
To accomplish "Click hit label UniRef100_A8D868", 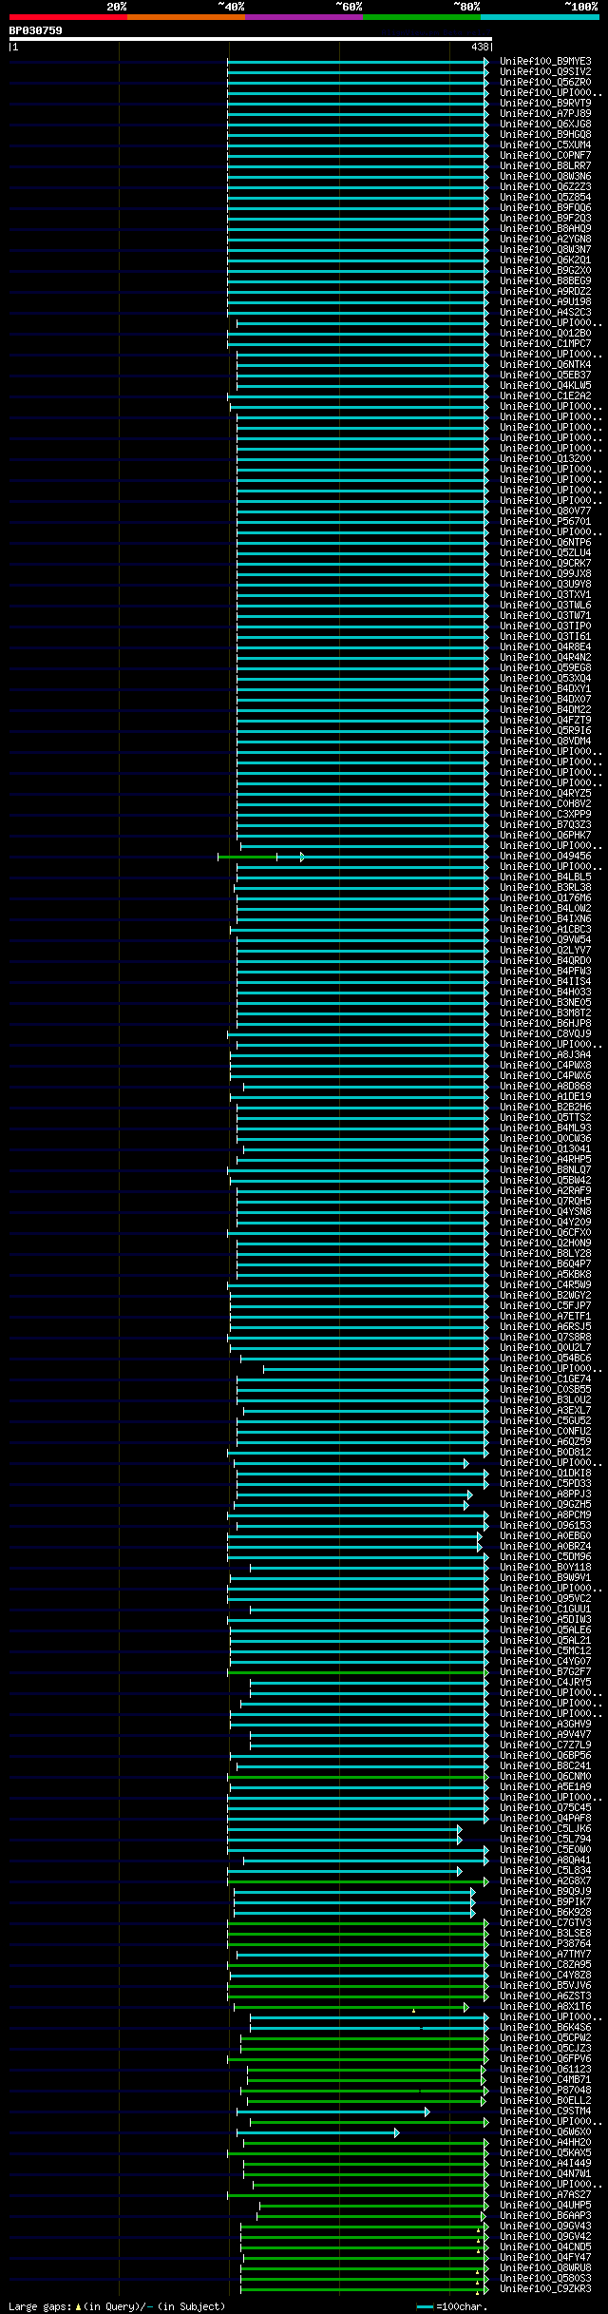I will [545, 1087].
